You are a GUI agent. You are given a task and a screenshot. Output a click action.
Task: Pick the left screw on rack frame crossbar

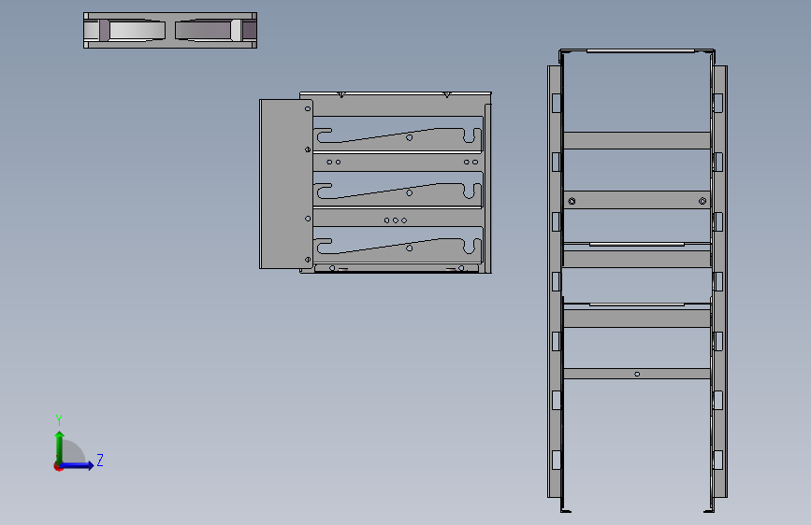tap(572, 201)
